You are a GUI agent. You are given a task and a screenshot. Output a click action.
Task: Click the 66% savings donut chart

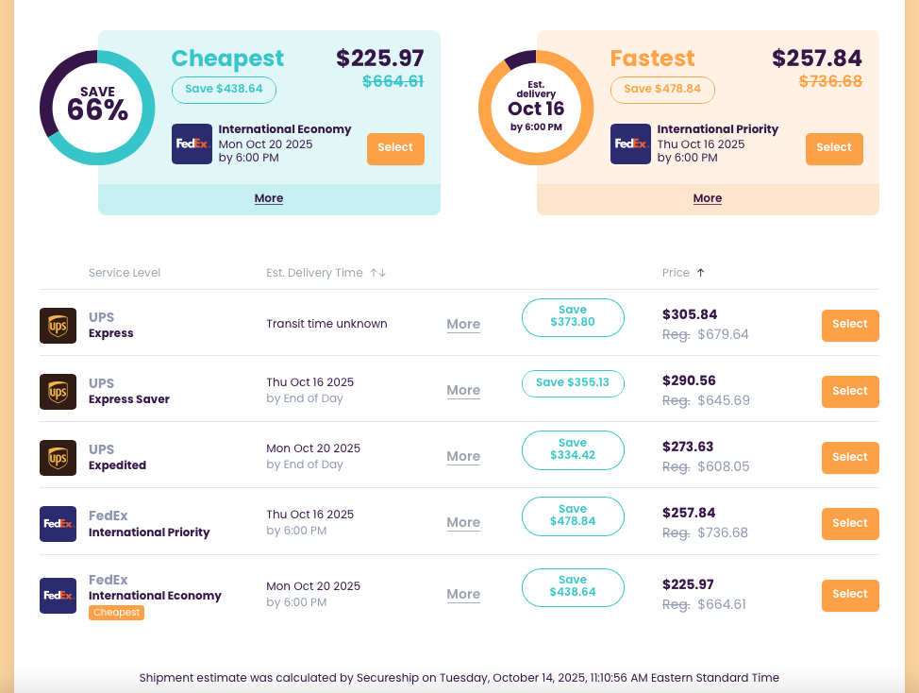[x=97, y=107]
